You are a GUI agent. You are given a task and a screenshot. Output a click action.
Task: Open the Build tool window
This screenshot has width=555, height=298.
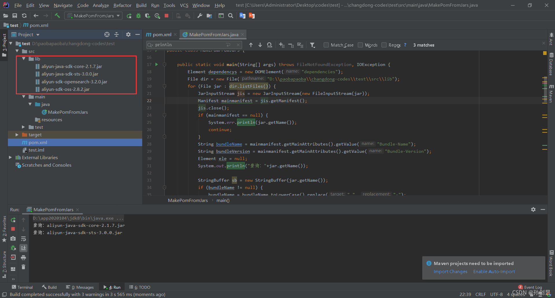tap(49, 287)
